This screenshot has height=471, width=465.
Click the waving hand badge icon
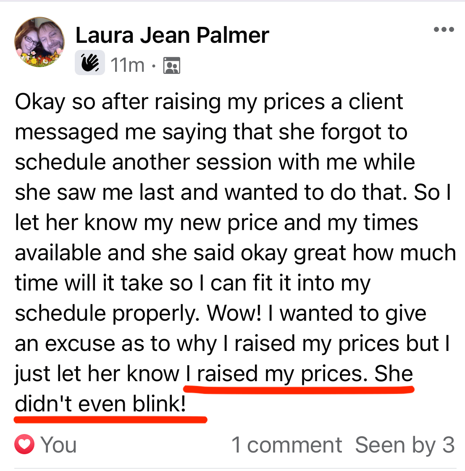point(90,63)
